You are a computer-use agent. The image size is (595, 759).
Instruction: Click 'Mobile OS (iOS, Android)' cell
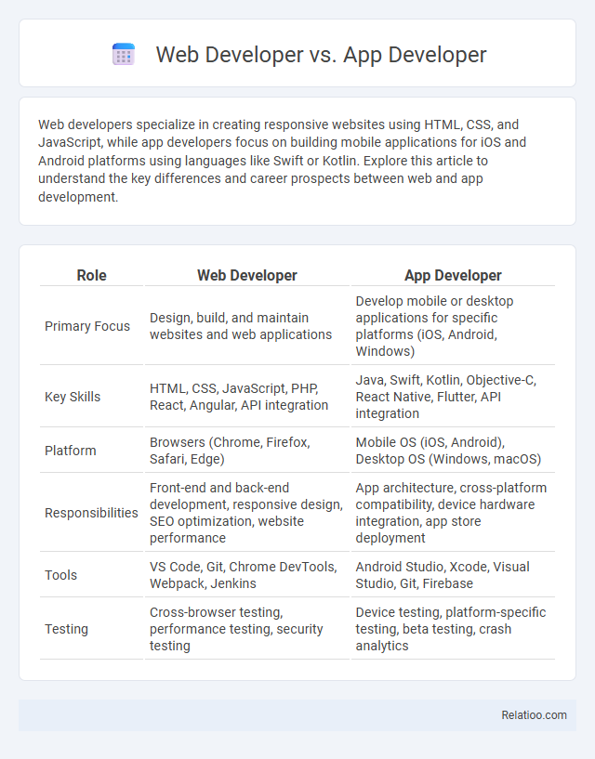click(x=453, y=451)
